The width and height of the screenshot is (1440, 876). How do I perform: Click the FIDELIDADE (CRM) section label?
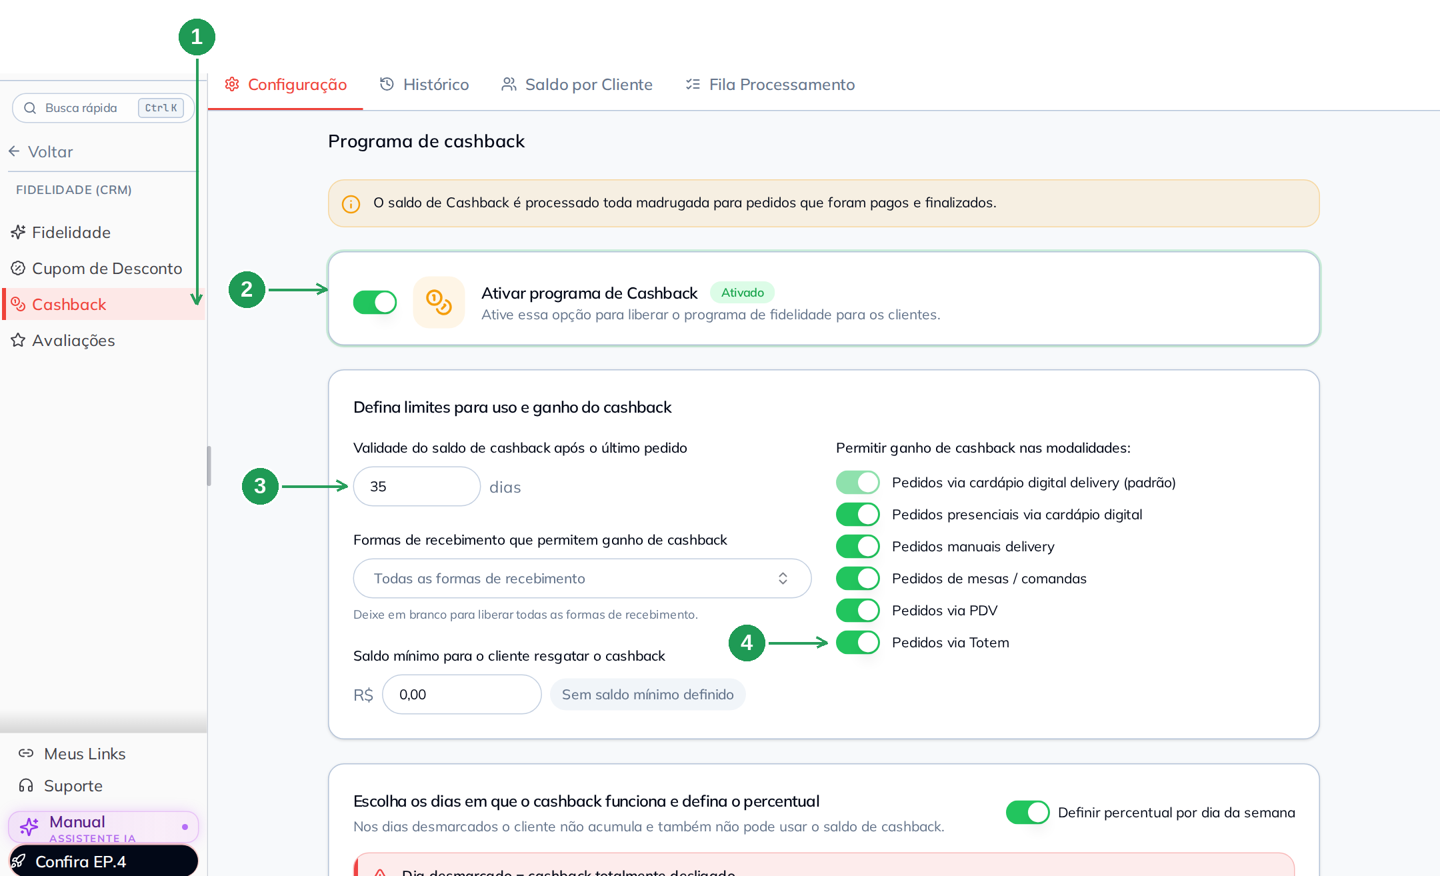(x=73, y=189)
